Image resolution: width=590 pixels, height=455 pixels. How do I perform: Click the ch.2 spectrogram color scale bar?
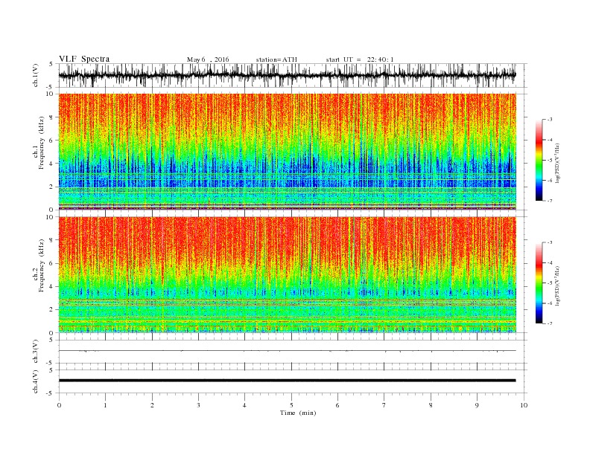tap(539, 283)
